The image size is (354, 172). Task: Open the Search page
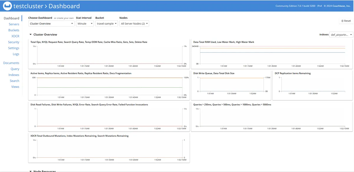(14, 81)
